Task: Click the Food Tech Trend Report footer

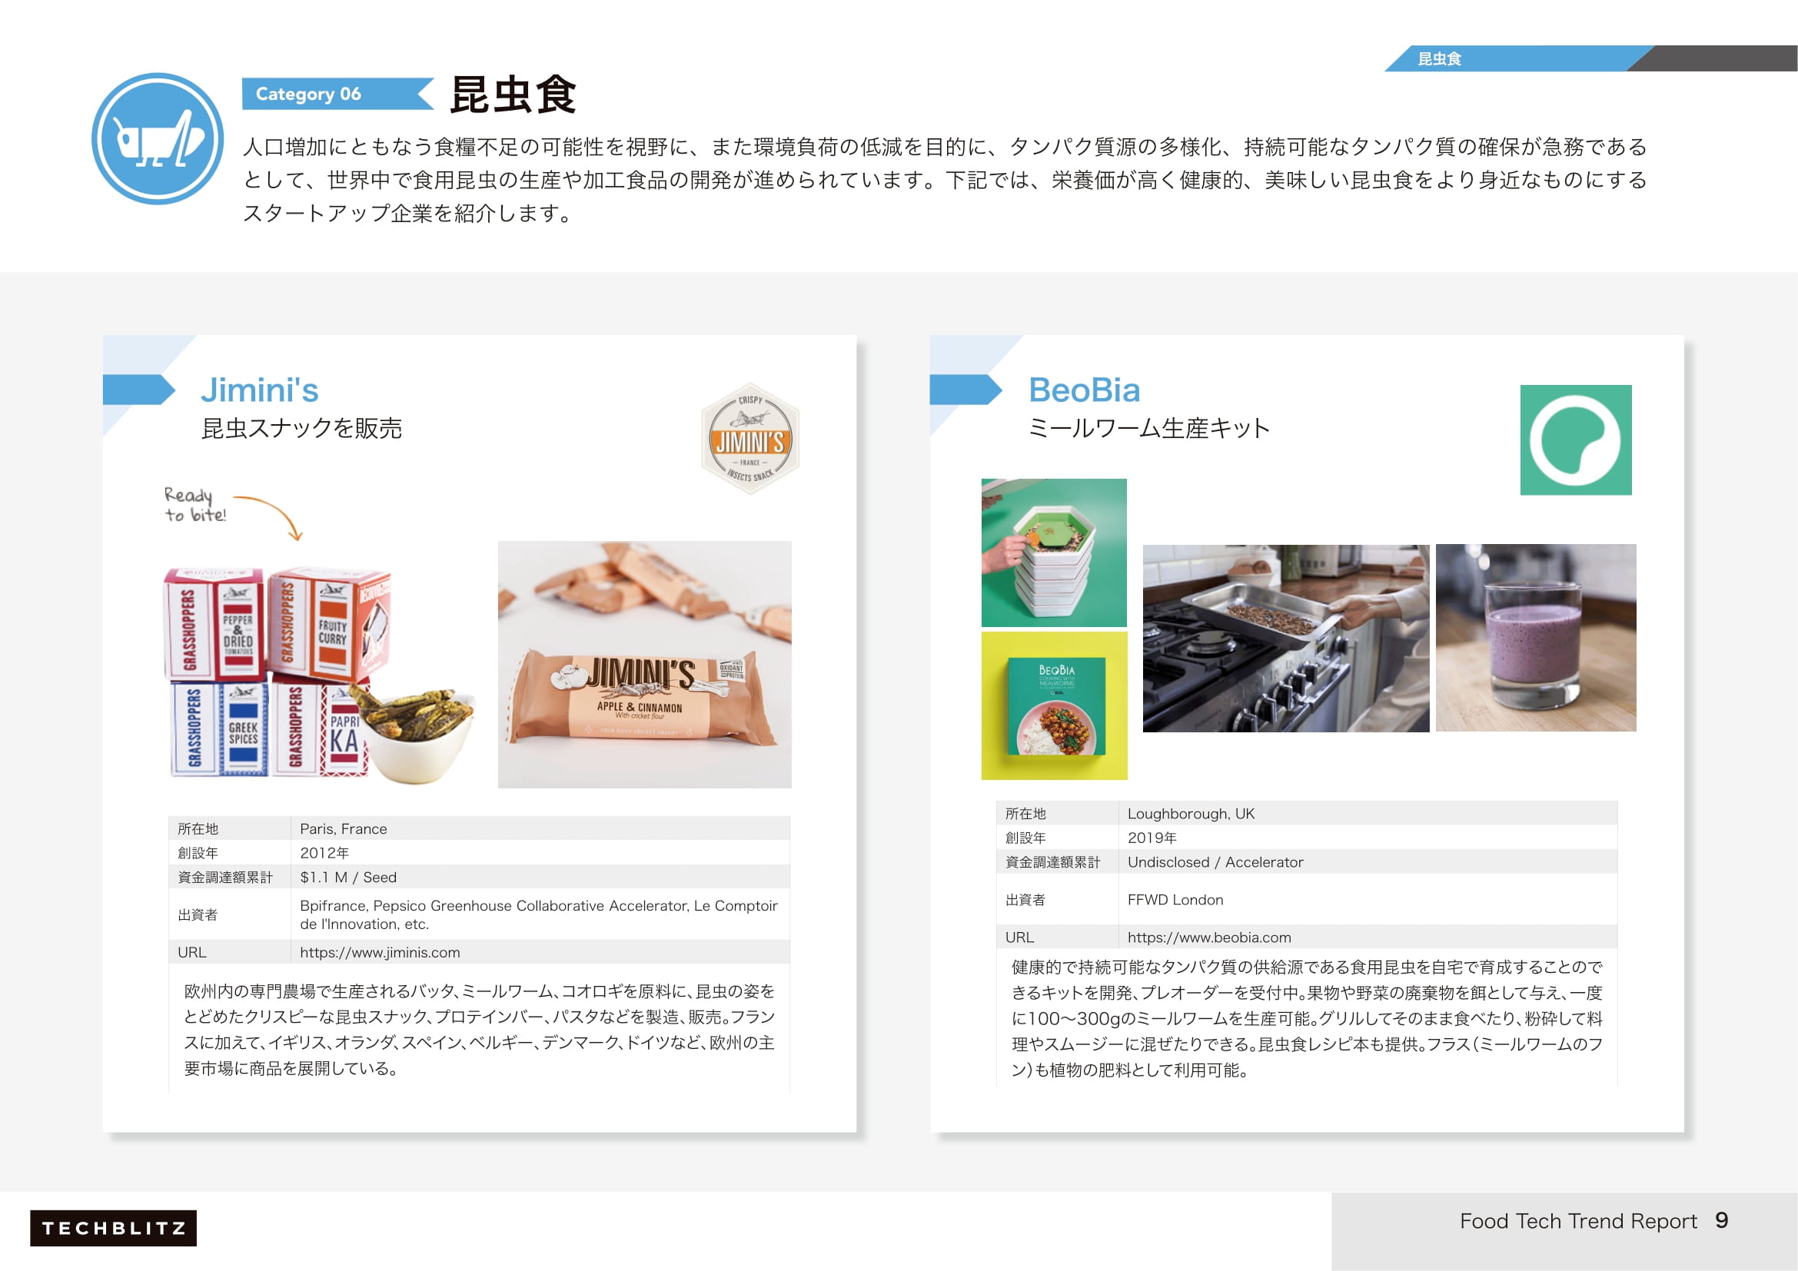Action: point(1577,1221)
